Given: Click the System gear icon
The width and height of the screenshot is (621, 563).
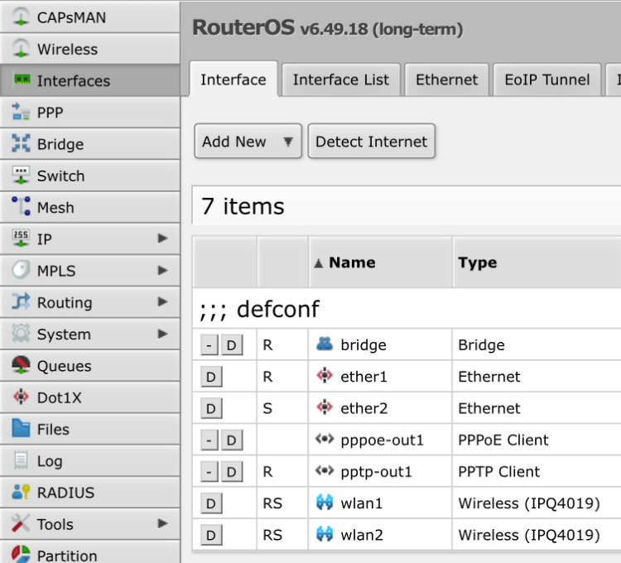Looking at the screenshot, I should point(21,333).
